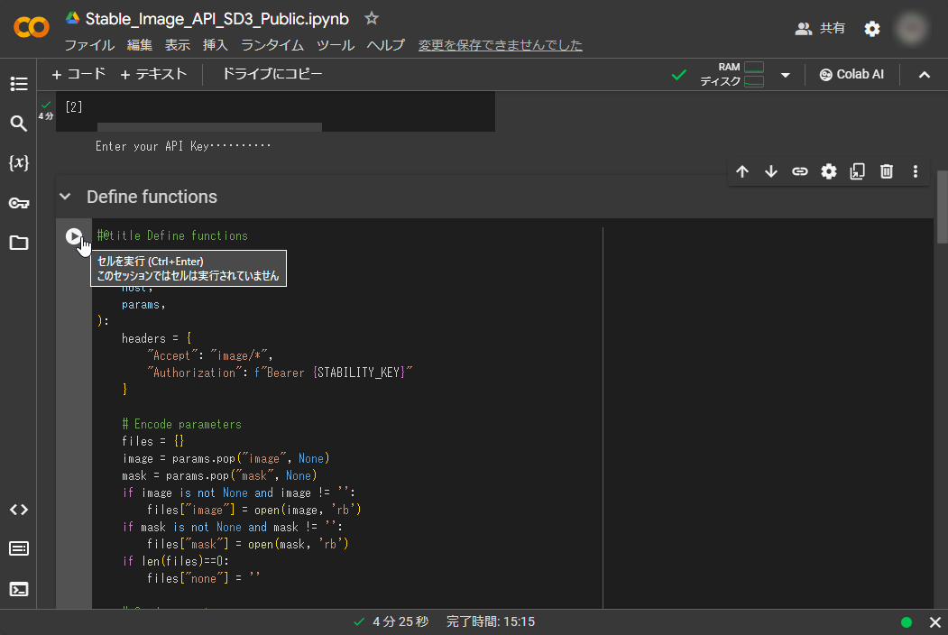
Task: Open the variables inspector panel
Action: pos(19,162)
